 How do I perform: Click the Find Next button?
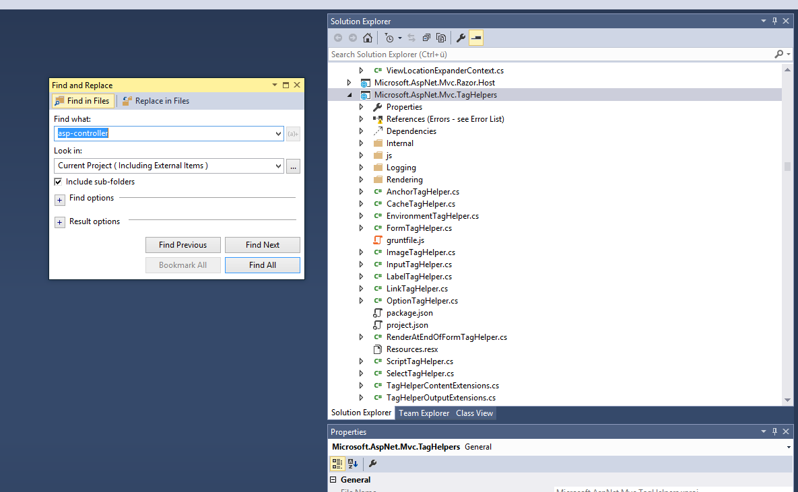click(x=263, y=245)
